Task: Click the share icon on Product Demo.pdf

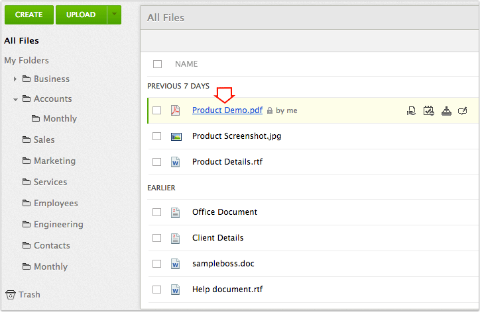Action: [411, 111]
